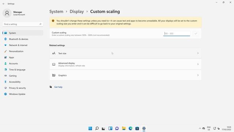Launch Microsoft Edge from the taskbar

[x=131, y=128]
